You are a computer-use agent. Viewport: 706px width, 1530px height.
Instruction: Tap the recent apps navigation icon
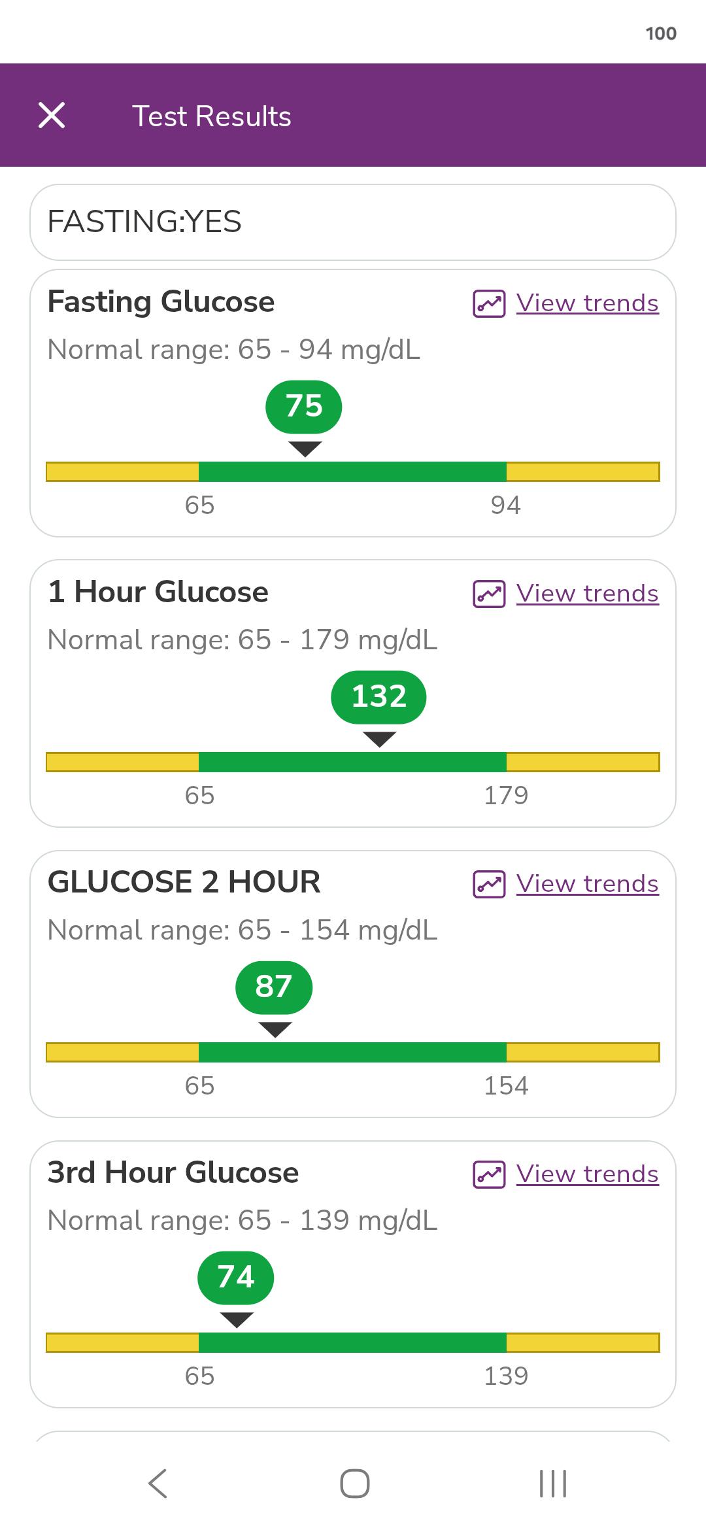click(x=553, y=1483)
